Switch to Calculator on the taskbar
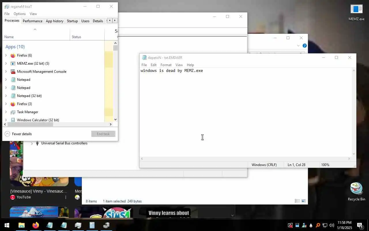This screenshot has height=231, width=369. click(x=92, y=225)
